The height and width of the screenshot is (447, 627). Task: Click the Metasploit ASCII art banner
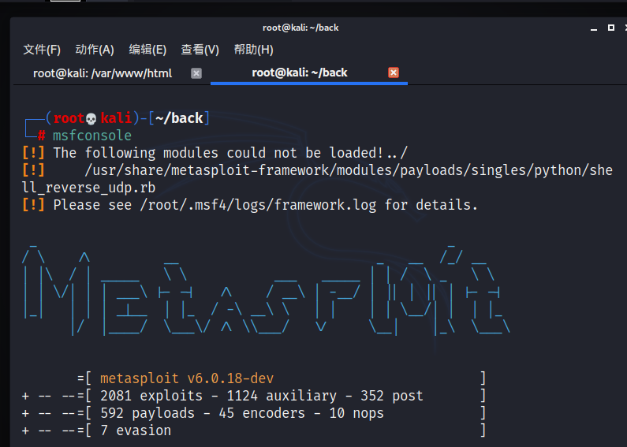tap(267, 290)
